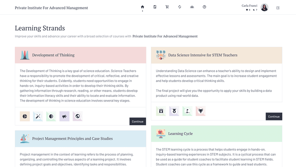Click the golf flag badge icon

point(187,111)
